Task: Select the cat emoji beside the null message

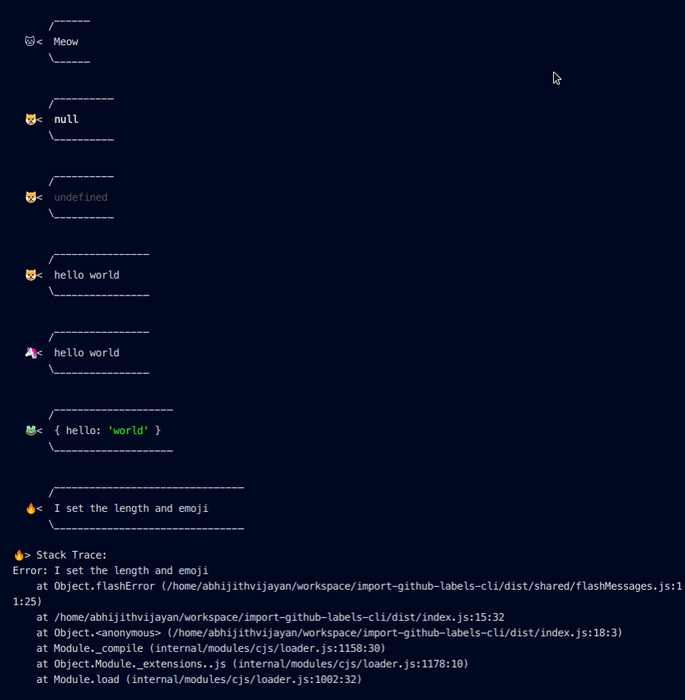Action: (x=29, y=119)
